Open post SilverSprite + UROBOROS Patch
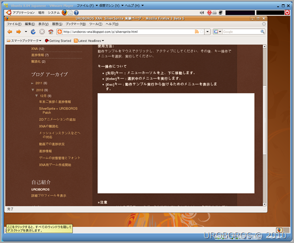This screenshot has height=243, width=294. click(58, 110)
